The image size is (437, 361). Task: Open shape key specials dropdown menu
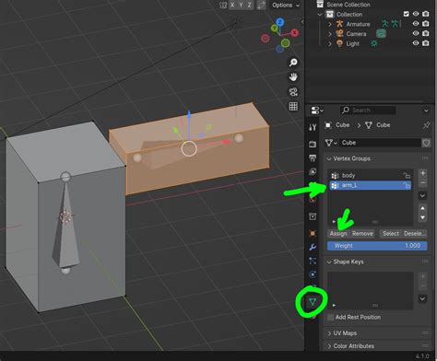[x=422, y=298]
